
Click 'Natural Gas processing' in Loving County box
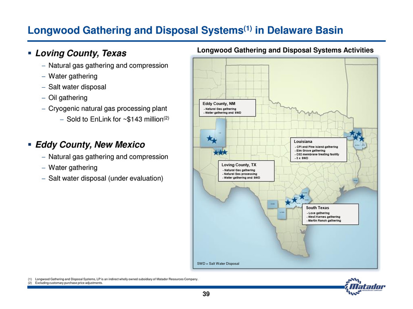[240, 174]
